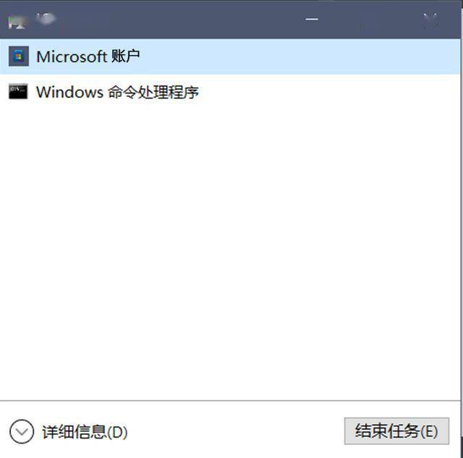Click the blank row area right of Windows 命令处理程序
The height and width of the screenshot is (458, 463).
330,92
